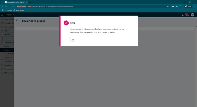Image resolution: width=197 pixels, height=107 pixels.
Task: Open the browser extensions puzzle icon
Action: coord(180,6)
